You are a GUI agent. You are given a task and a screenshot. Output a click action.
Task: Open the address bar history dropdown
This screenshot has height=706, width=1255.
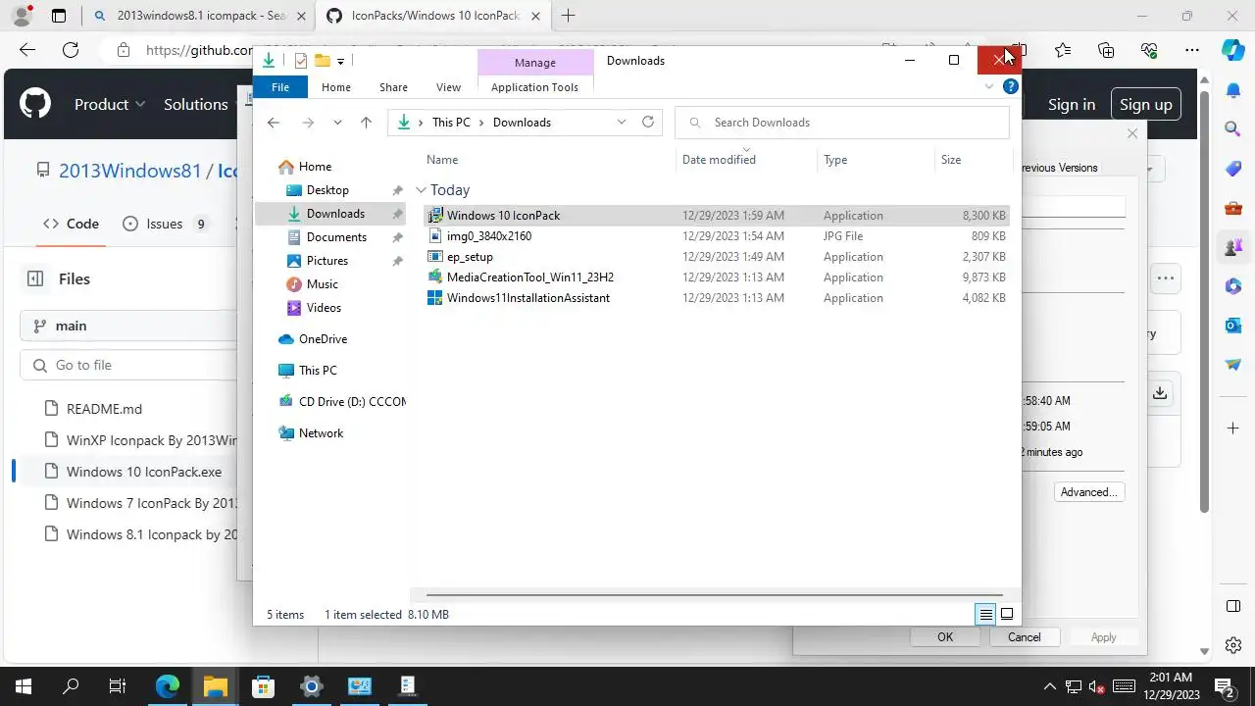click(622, 123)
